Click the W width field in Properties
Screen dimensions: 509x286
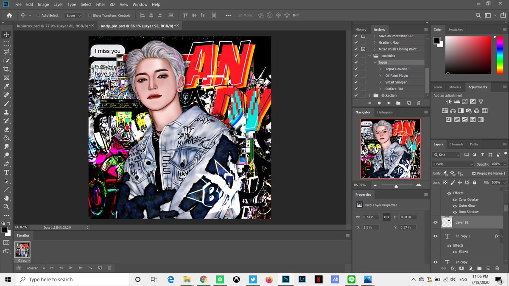(x=371, y=217)
